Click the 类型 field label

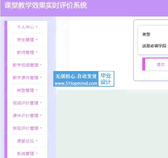pos(146,34)
